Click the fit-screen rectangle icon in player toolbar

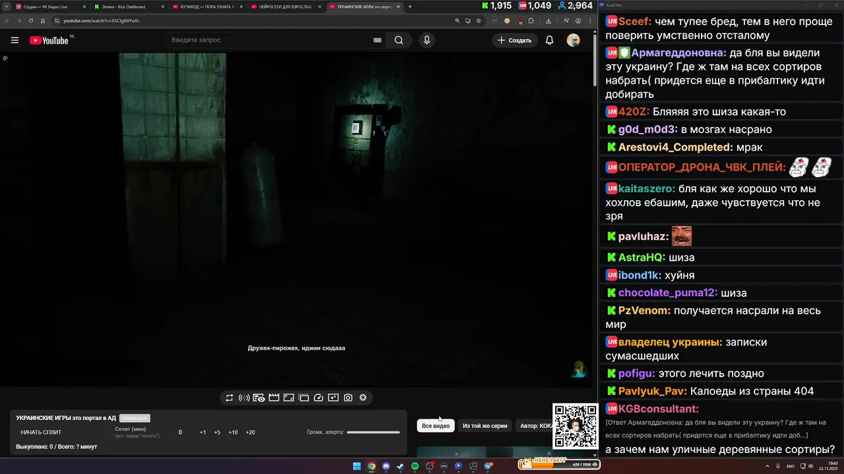[289, 398]
